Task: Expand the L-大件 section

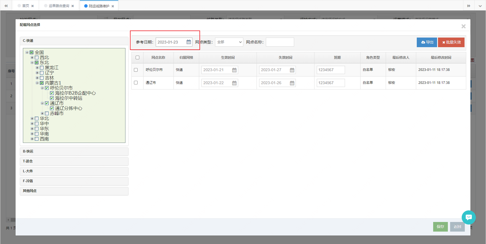Action: [x=74, y=171]
